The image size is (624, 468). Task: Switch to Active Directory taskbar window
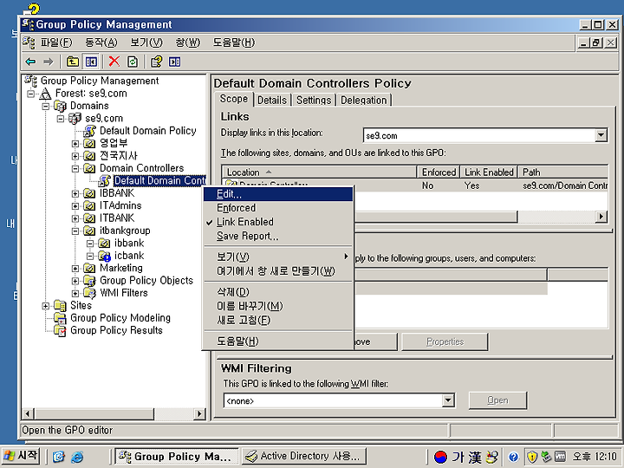[x=304, y=456]
